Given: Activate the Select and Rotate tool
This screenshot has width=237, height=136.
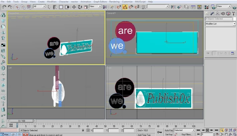Looking at the screenshot, I should point(80,7).
